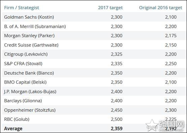Image resolution: width=187 pixels, height=133 pixels.
Task: Click RBC's 2,500 target value
Action: (116, 119)
